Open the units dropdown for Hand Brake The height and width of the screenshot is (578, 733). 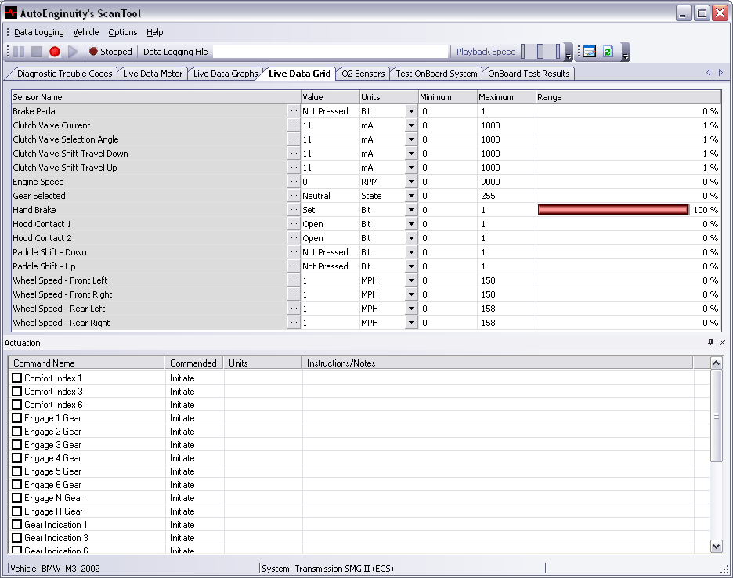tap(411, 210)
